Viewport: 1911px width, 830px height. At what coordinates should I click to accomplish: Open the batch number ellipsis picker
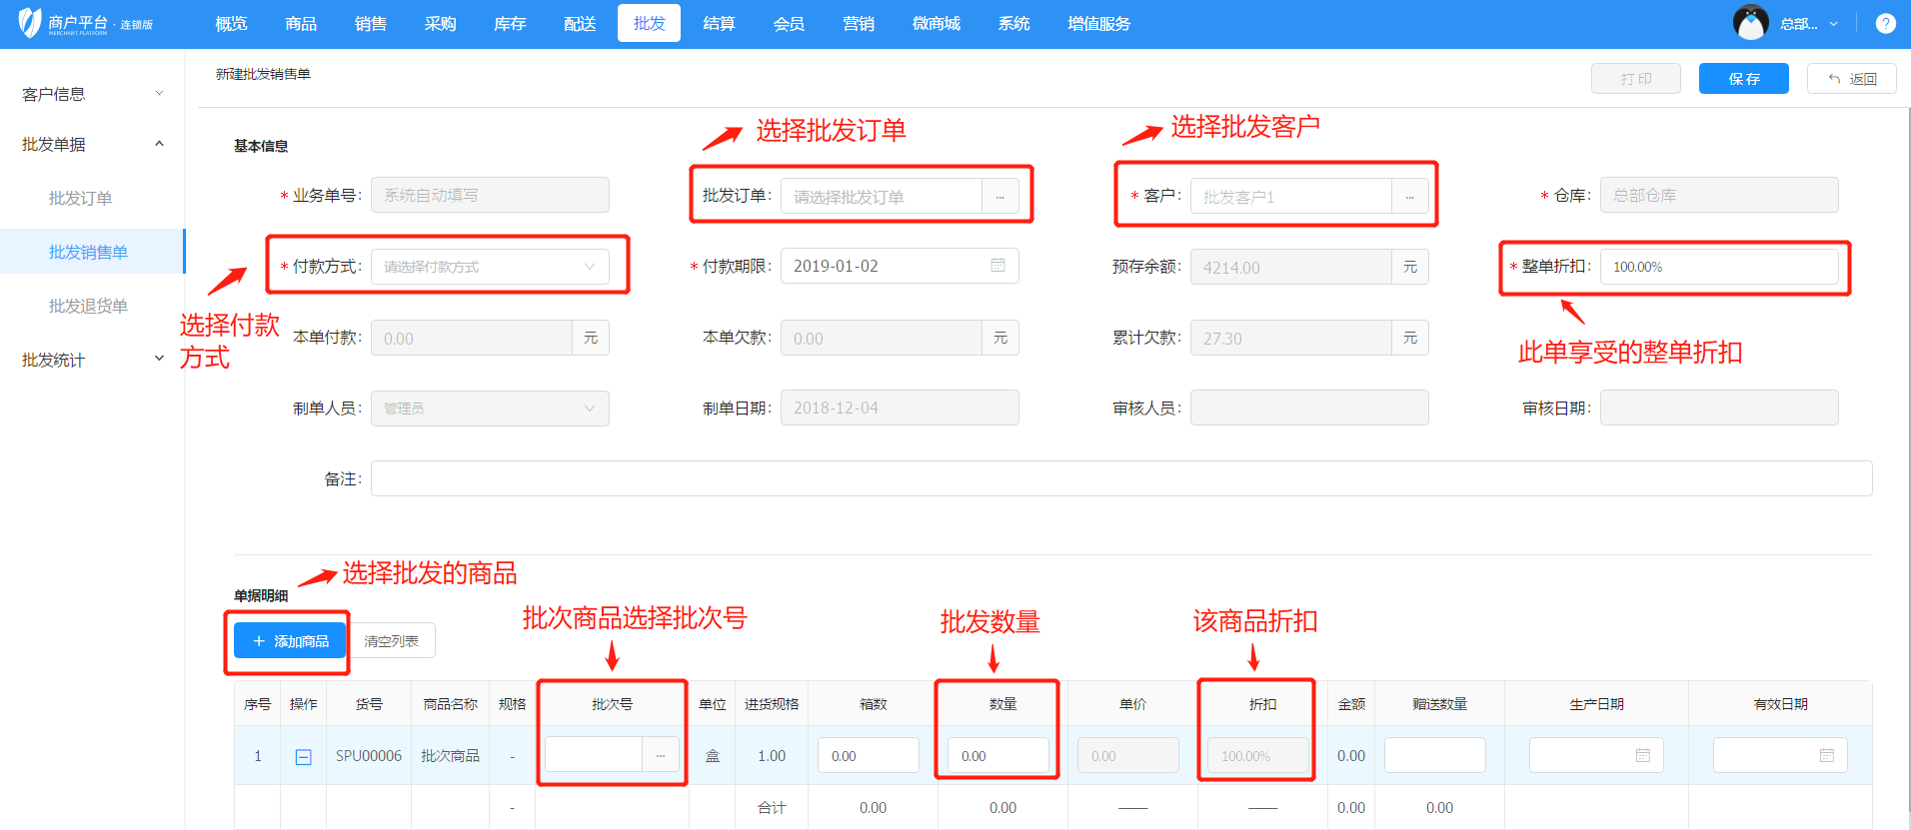point(660,756)
